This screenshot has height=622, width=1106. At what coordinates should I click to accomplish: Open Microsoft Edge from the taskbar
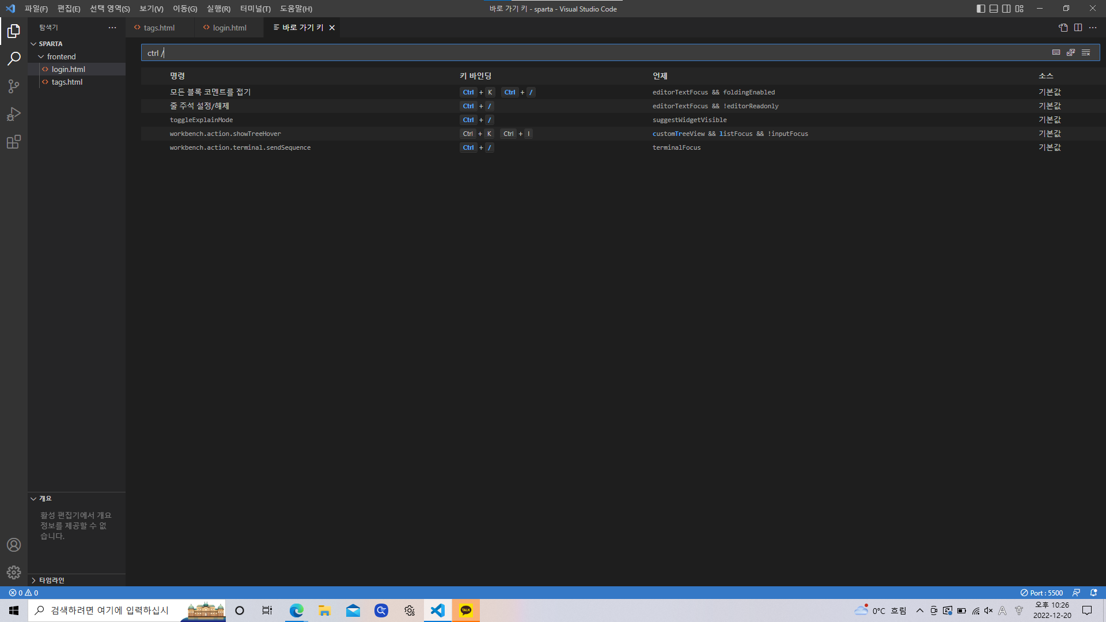[x=297, y=610]
